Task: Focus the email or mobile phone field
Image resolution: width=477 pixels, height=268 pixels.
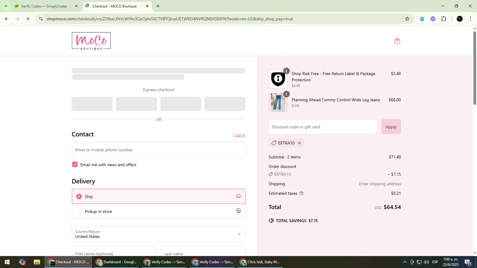Action: [x=159, y=150]
